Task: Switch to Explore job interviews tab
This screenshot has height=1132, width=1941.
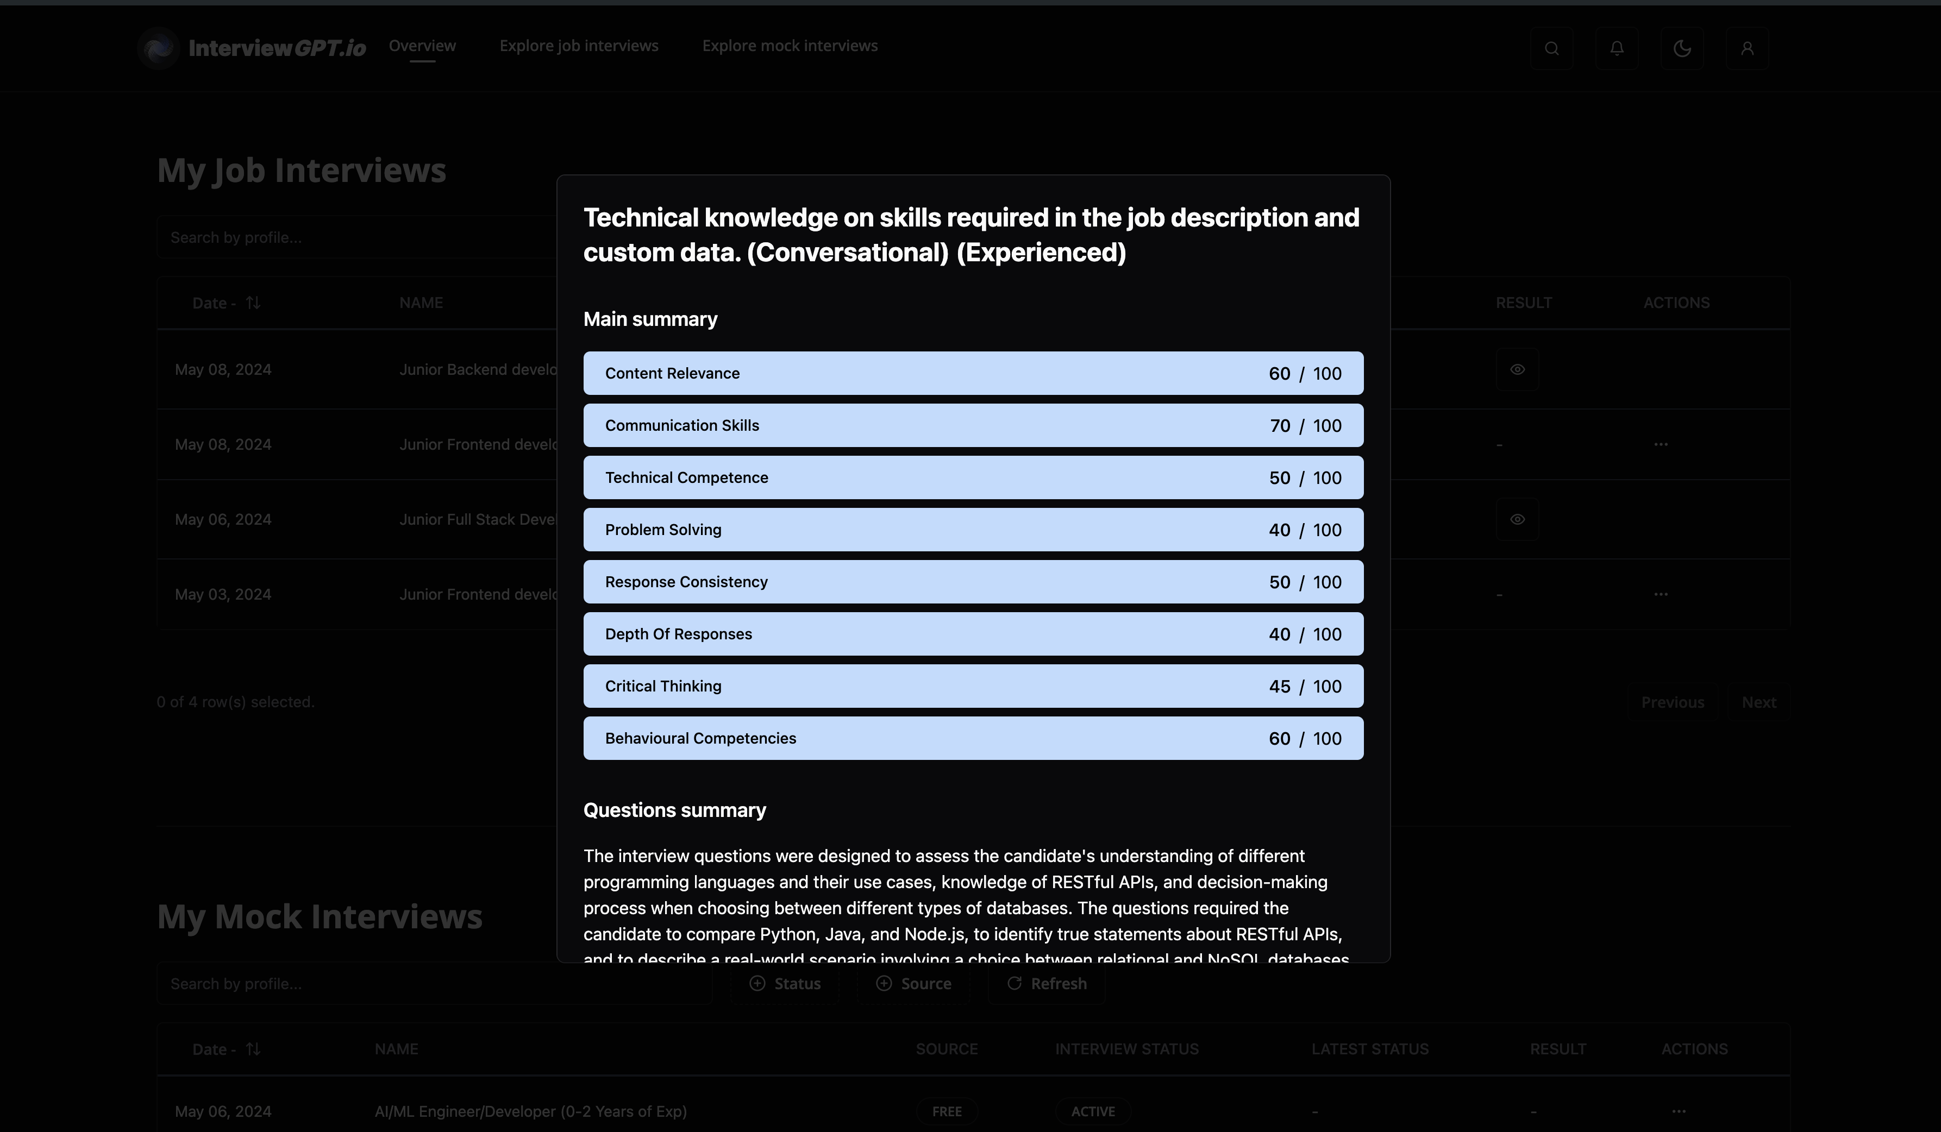Action: 579,46
